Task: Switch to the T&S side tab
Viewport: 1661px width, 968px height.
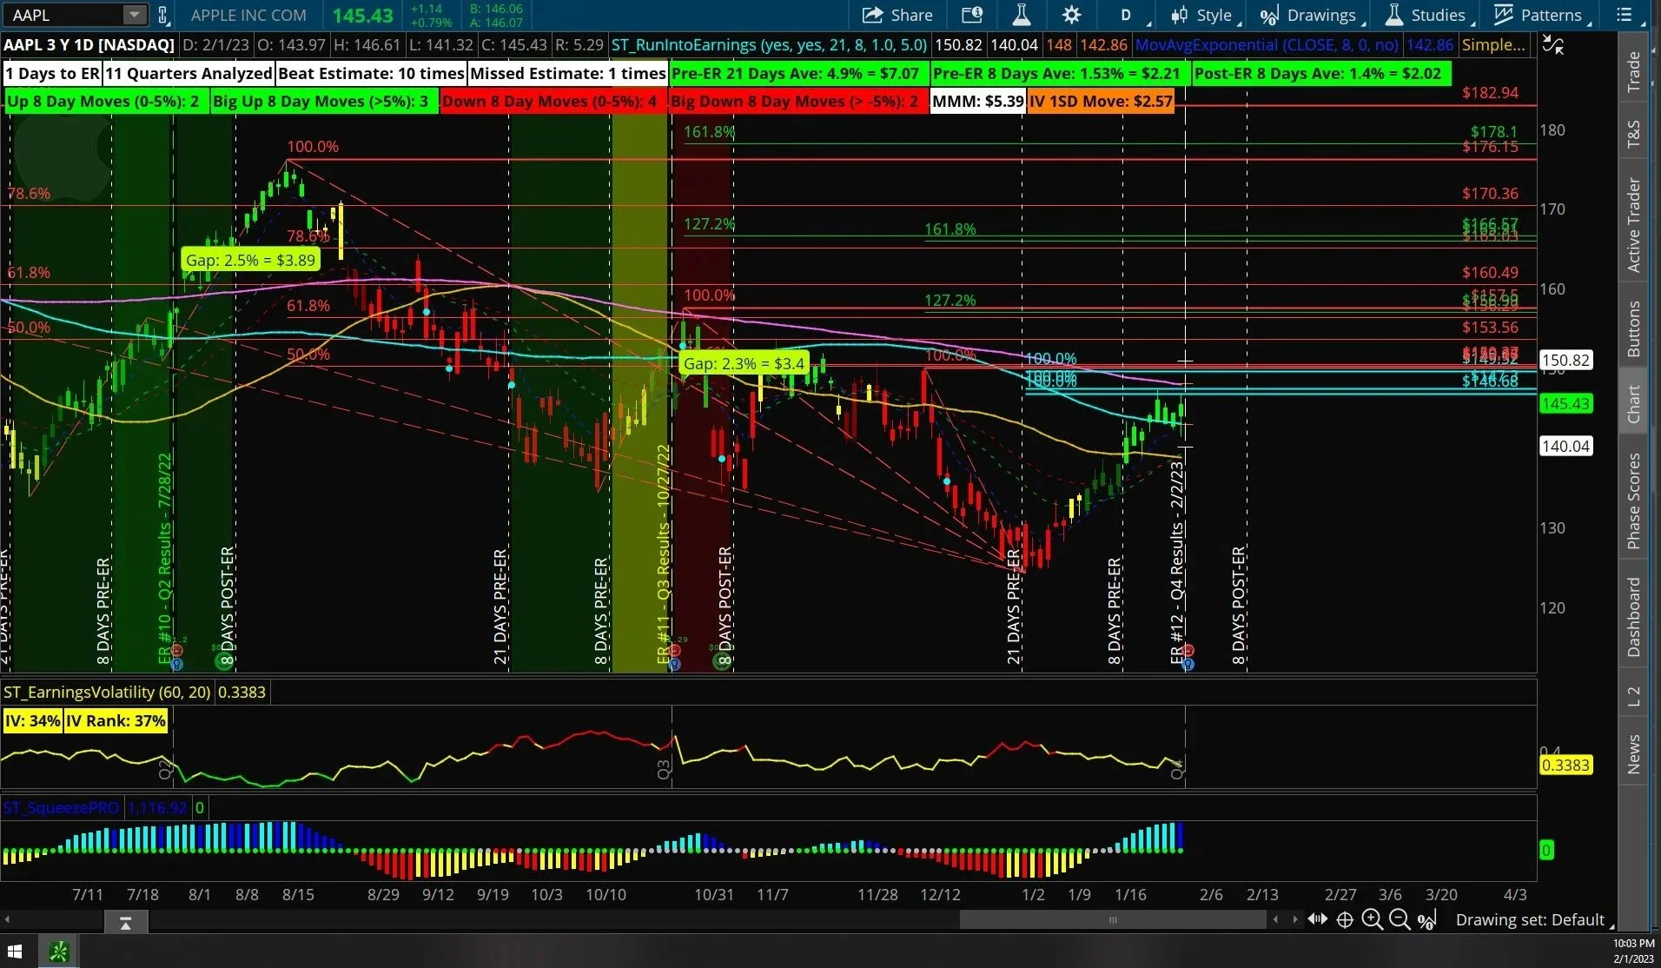Action: pos(1633,134)
